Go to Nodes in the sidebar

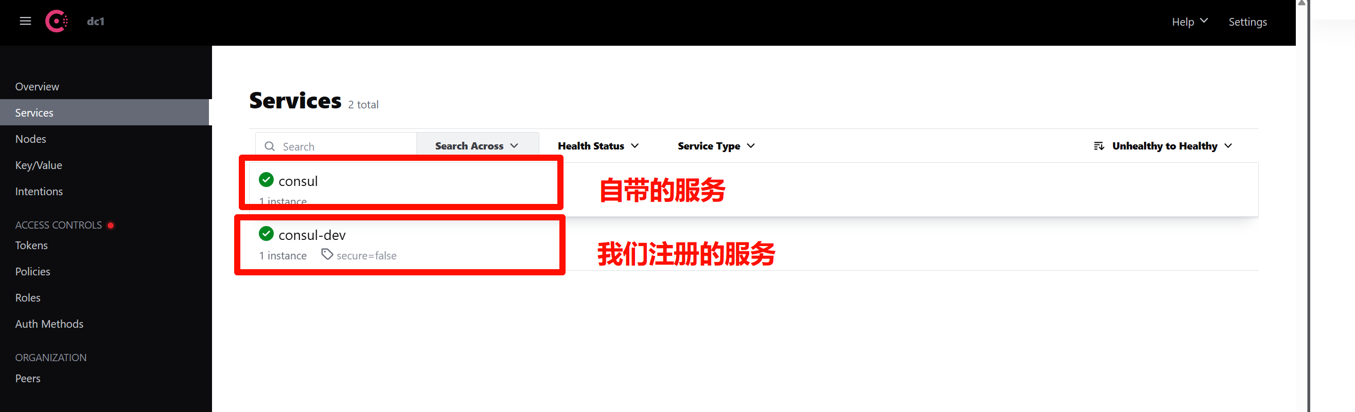30,139
